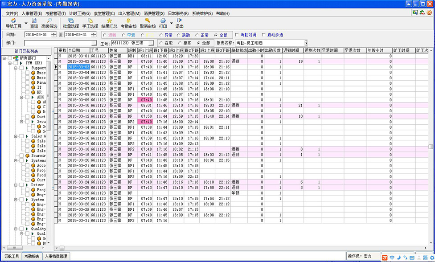Click the 导航工具 toolbar icon
Image resolution: width=435 pixels, height=262 pixels.
(x=13, y=23)
